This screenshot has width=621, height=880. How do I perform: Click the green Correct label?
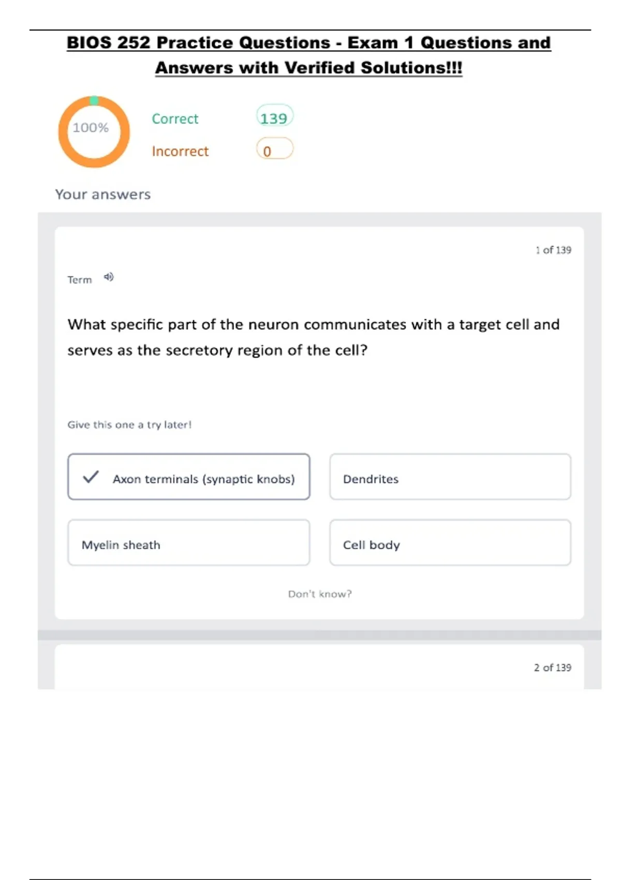pos(175,119)
